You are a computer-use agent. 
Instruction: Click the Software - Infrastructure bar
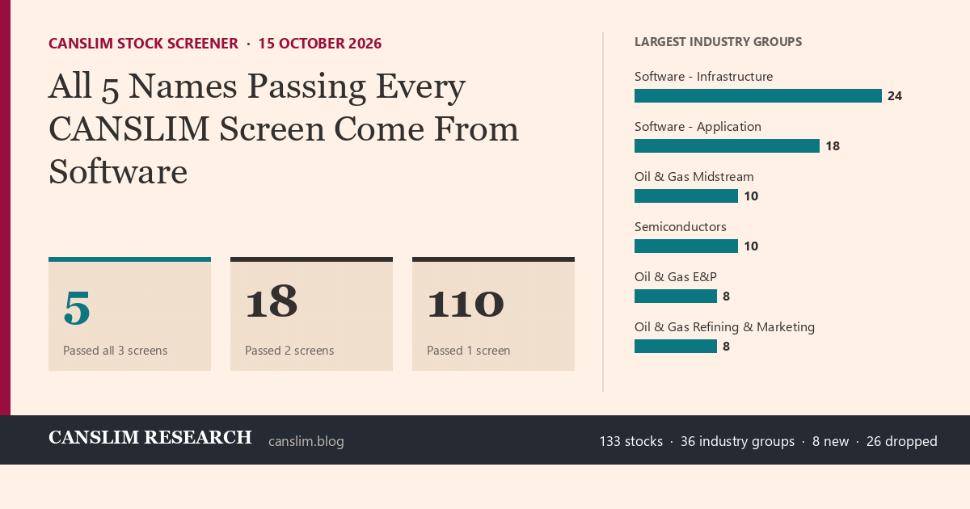tap(758, 96)
